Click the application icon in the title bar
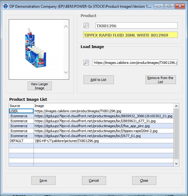188x196 pixels. (5, 6)
